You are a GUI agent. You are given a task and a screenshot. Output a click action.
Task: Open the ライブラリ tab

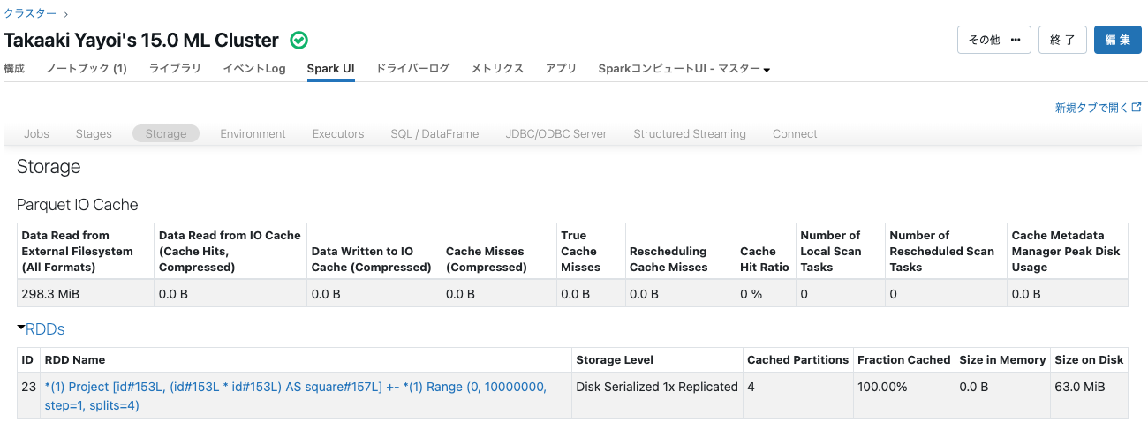tap(175, 69)
